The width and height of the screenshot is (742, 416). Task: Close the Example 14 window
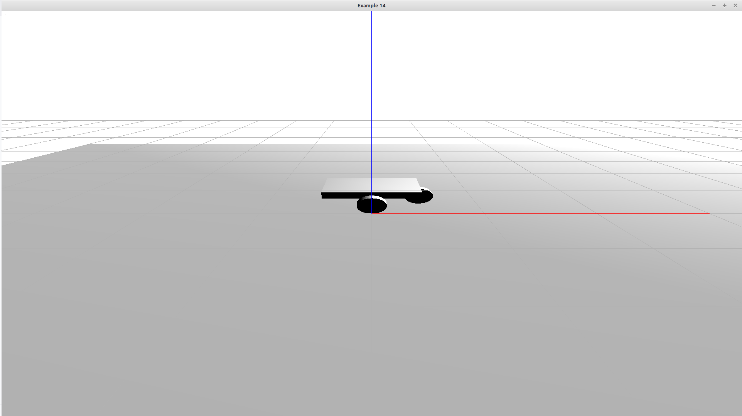735,5
